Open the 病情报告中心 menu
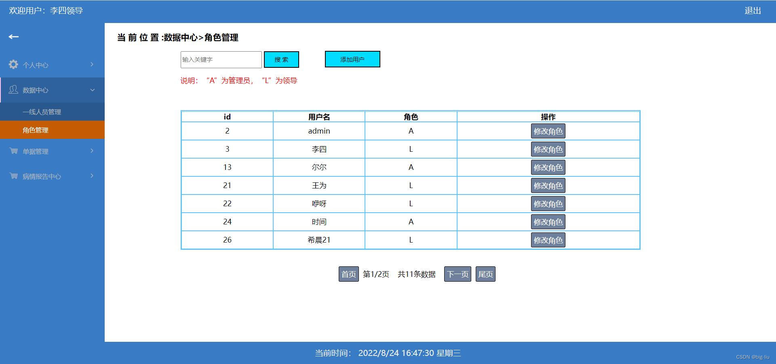Screen dimensions: 776x364 [52, 176]
